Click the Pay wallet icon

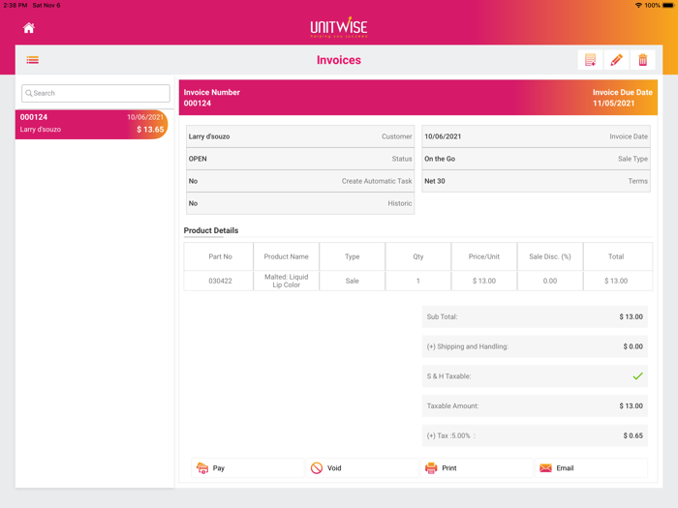click(202, 468)
